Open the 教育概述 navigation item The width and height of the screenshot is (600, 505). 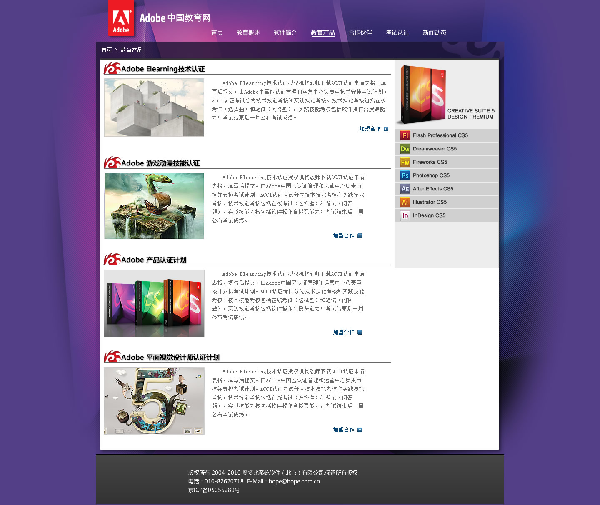click(248, 32)
